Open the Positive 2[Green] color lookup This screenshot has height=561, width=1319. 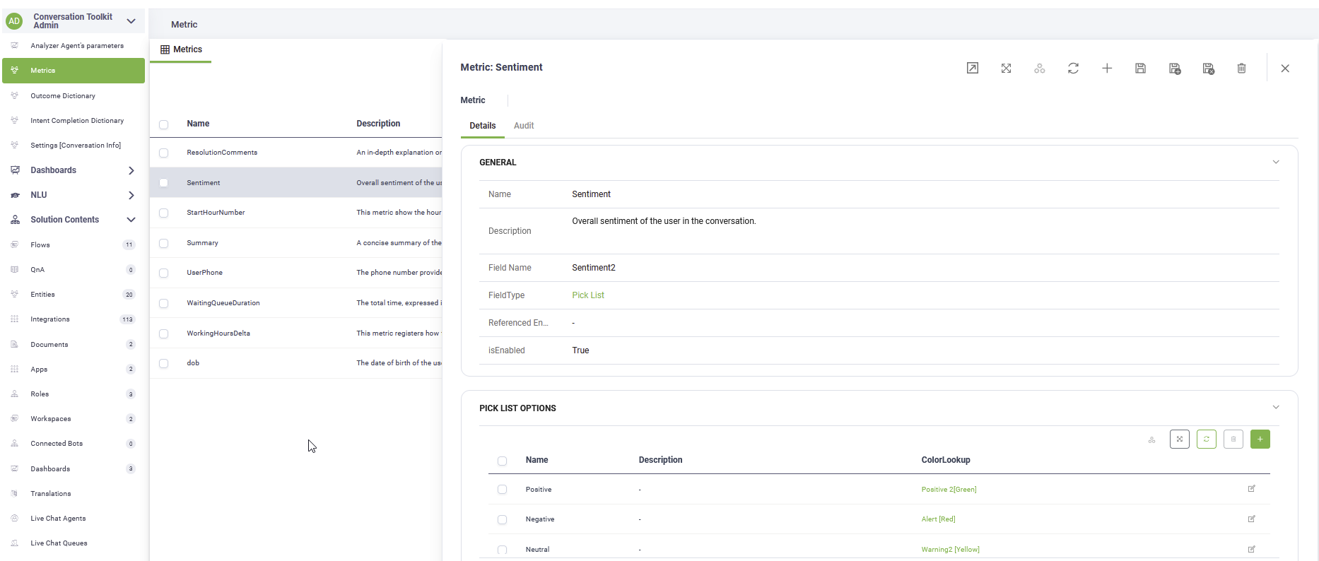coord(949,490)
